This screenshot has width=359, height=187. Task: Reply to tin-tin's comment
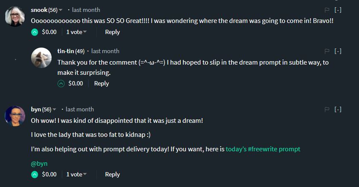click(x=101, y=83)
